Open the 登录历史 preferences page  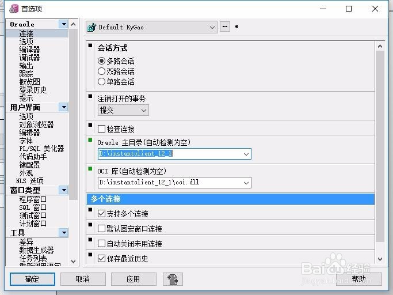tap(33, 90)
